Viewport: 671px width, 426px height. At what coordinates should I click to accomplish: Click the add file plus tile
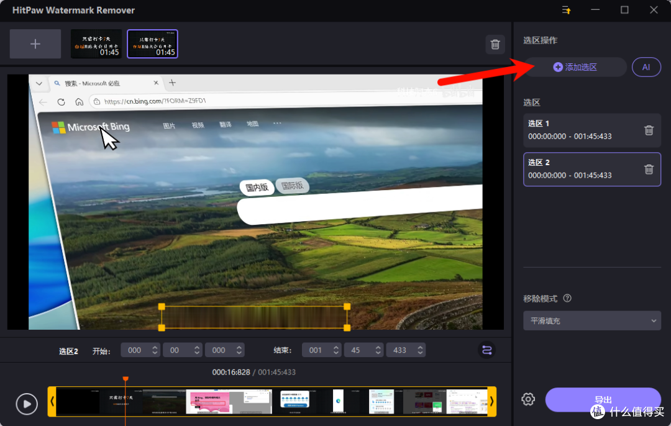35,44
